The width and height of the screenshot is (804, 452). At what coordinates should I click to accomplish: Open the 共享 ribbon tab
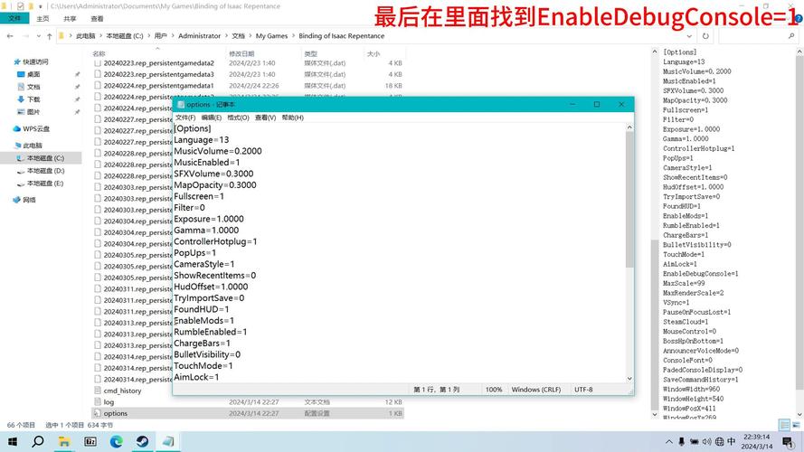click(x=71, y=18)
